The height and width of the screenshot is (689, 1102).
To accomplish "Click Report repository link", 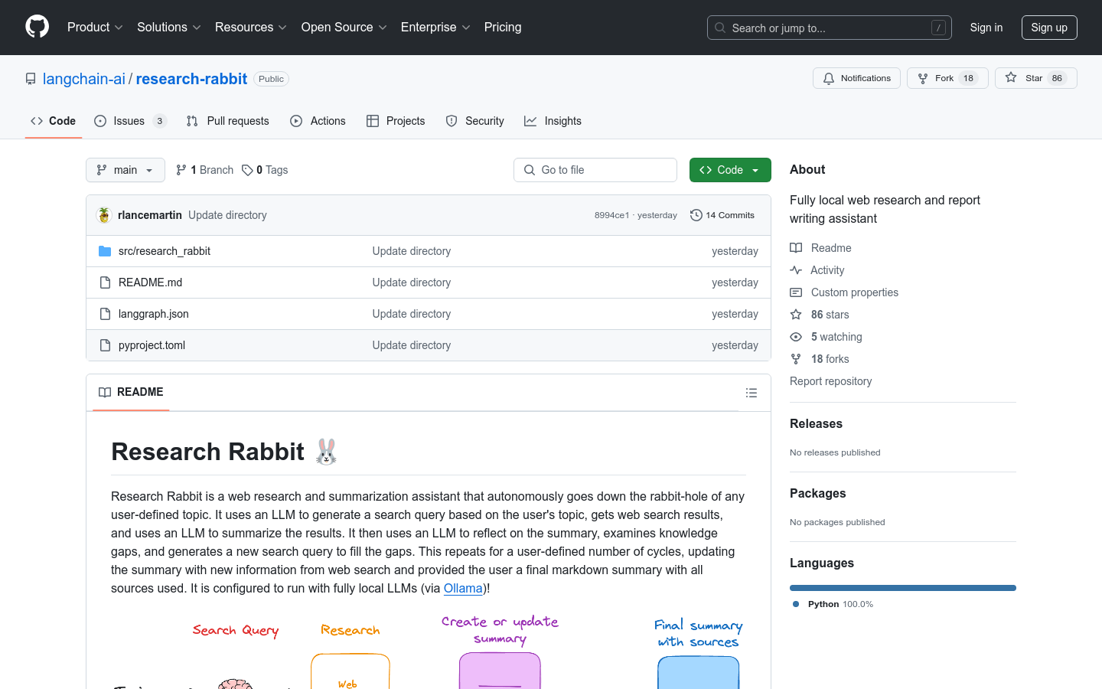I will [830, 381].
